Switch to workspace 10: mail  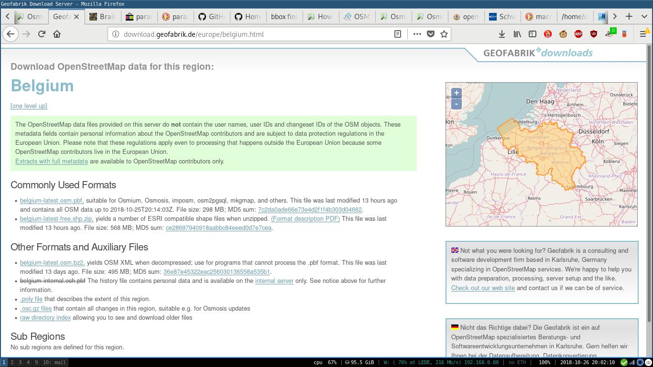[54, 362]
